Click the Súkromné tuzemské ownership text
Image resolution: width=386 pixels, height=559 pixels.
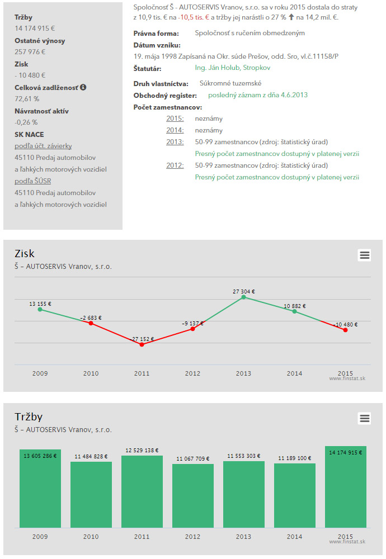(x=230, y=83)
